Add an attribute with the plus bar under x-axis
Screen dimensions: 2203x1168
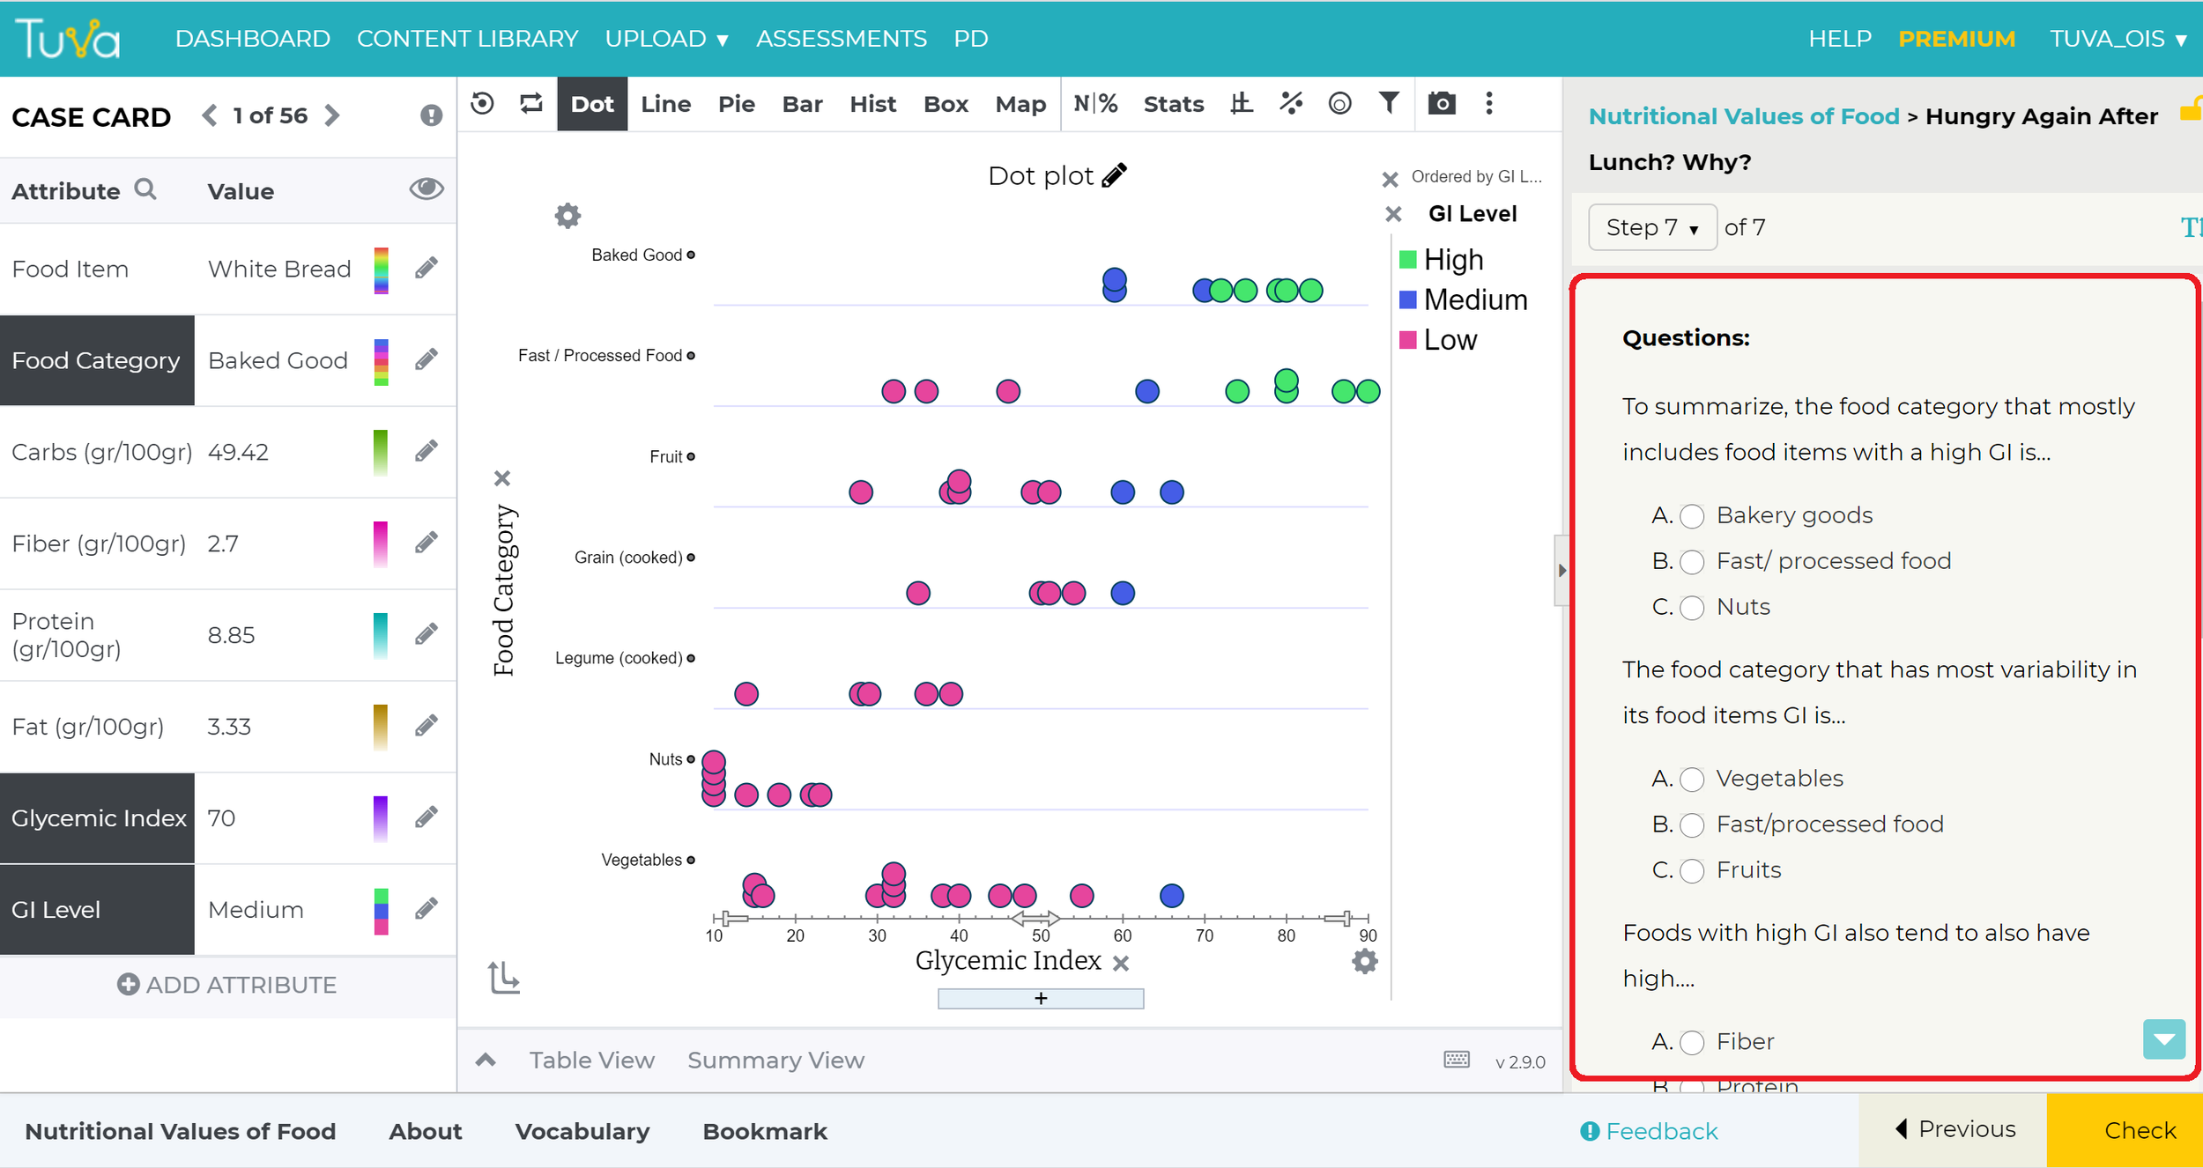pyautogui.click(x=1041, y=998)
